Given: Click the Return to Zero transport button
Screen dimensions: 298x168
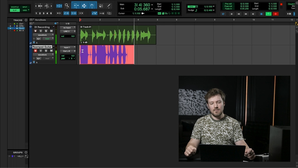Looking at the screenshot, I should point(231,14).
